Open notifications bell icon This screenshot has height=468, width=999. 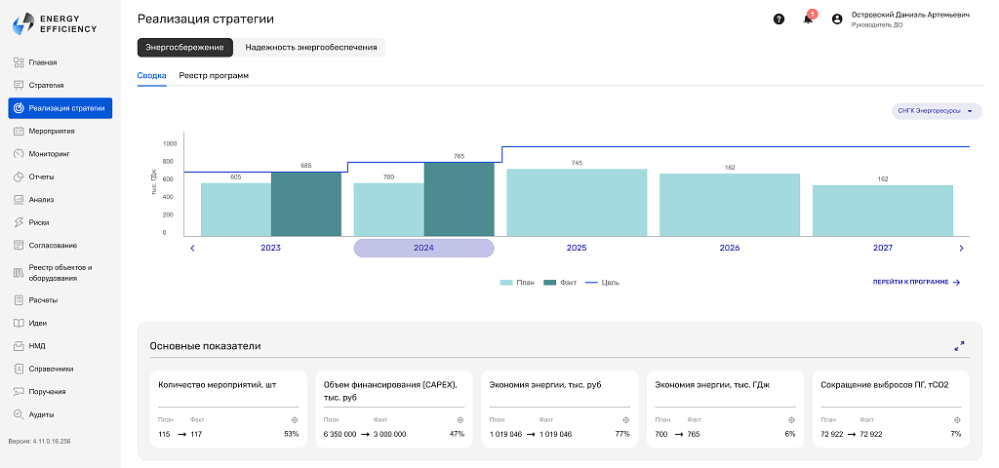[808, 19]
